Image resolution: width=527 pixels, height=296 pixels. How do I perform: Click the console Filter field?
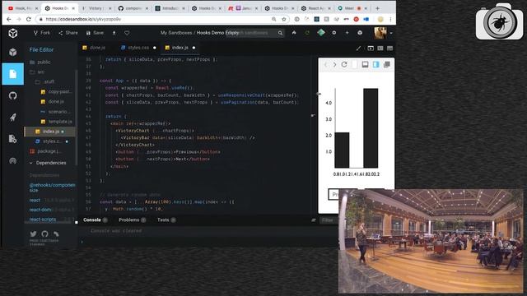[329, 220]
